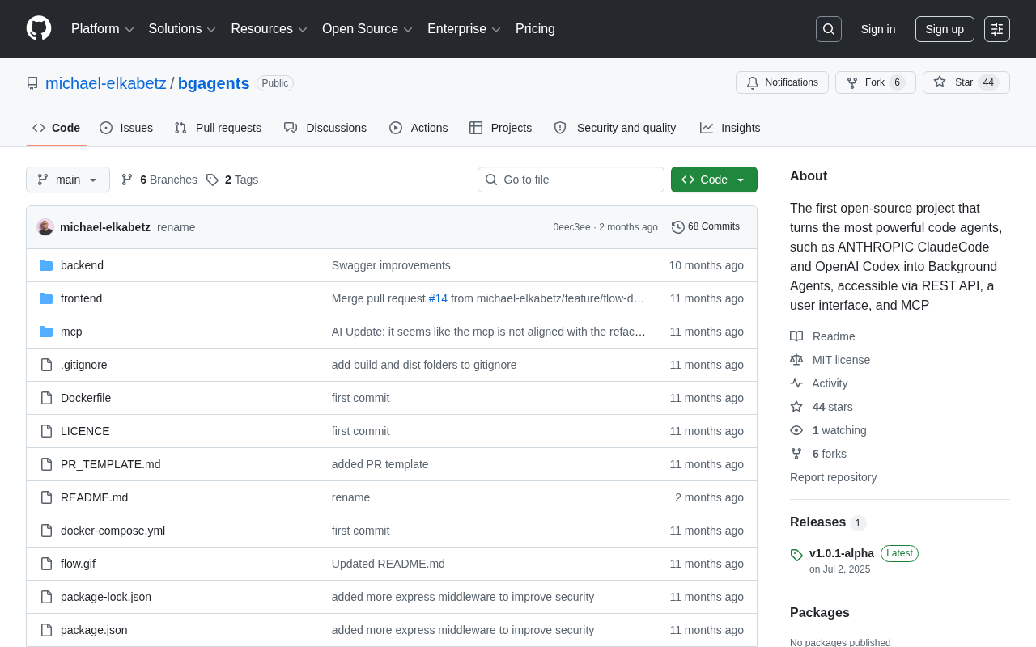Click the README.md file icon
The width and height of the screenshot is (1036, 647).
coord(46,497)
